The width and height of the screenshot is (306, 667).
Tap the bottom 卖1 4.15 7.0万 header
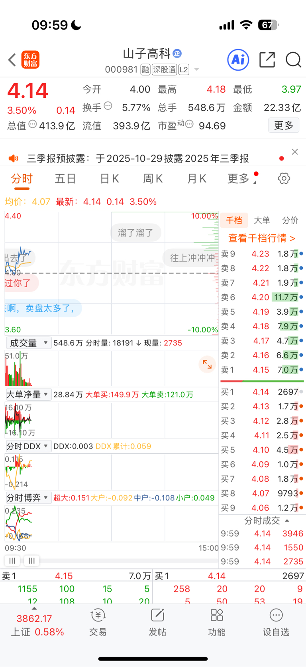(x=76, y=576)
